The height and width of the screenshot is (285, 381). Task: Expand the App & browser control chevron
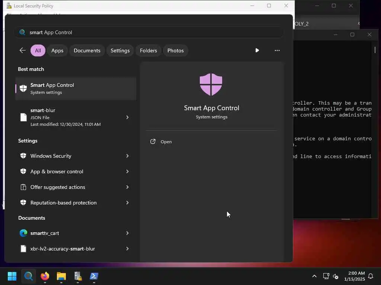click(127, 171)
